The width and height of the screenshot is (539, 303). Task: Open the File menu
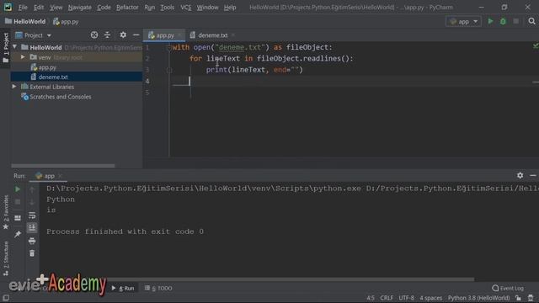[23, 8]
